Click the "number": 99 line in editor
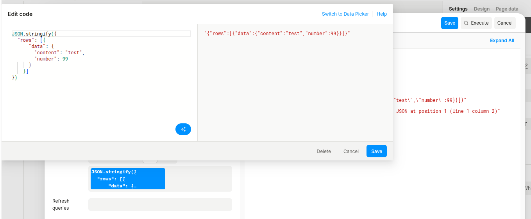 pyautogui.click(x=51, y=59)
